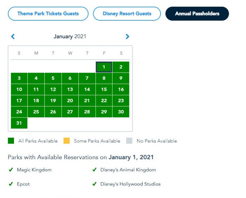Go to previous month with left arrow
Viewport: 246px width, 198px height.
13,36
